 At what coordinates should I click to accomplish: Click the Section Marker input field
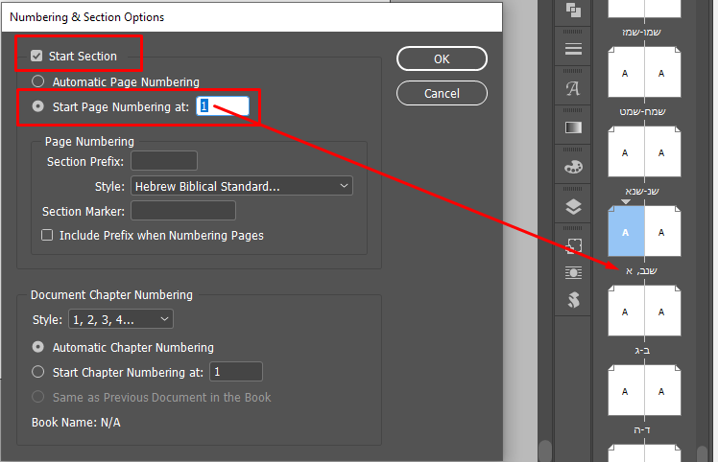pyautogui.click(x=183, y=211)
